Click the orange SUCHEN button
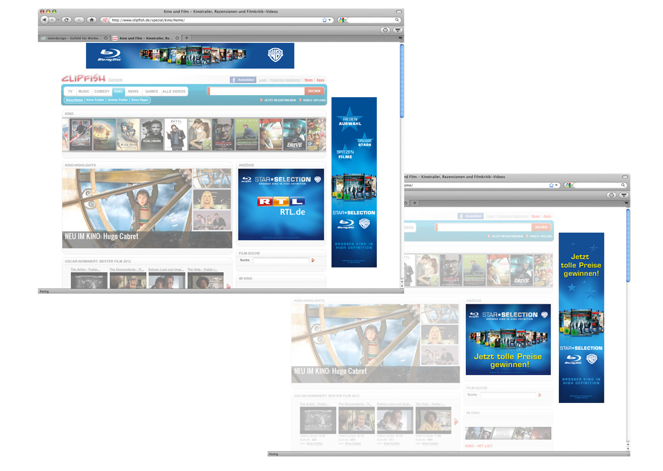 314,91
